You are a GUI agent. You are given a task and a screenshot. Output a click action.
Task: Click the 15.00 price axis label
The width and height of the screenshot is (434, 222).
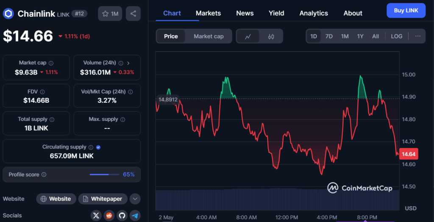409,74
